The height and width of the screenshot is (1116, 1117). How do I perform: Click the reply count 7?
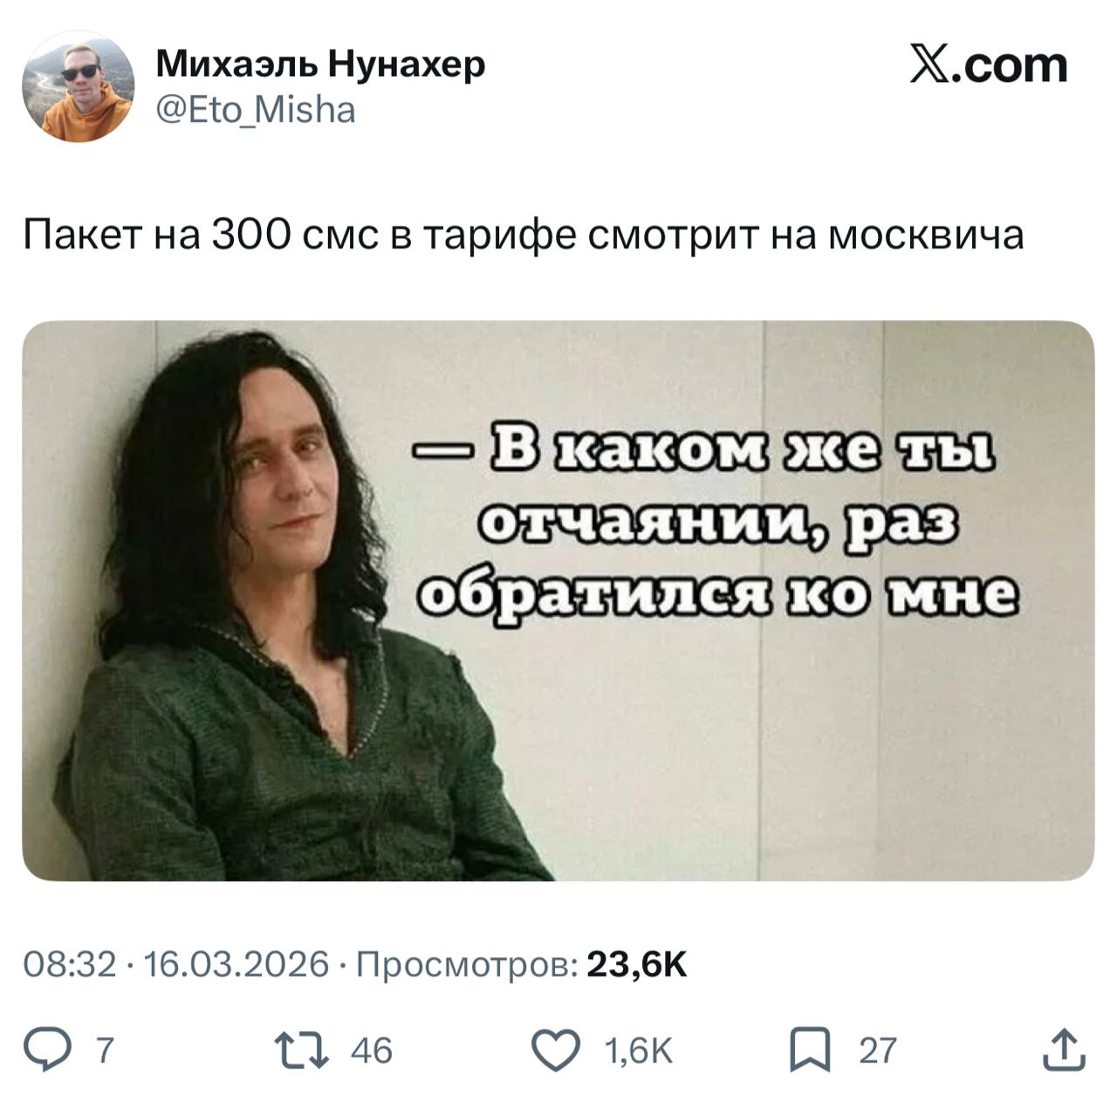tap(103, 1051)
